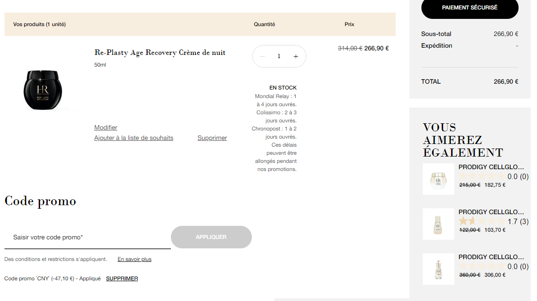Click the Prix column header
Image resolution: width=537 pixels, height=301 pixels.
[x=349, y=24]
